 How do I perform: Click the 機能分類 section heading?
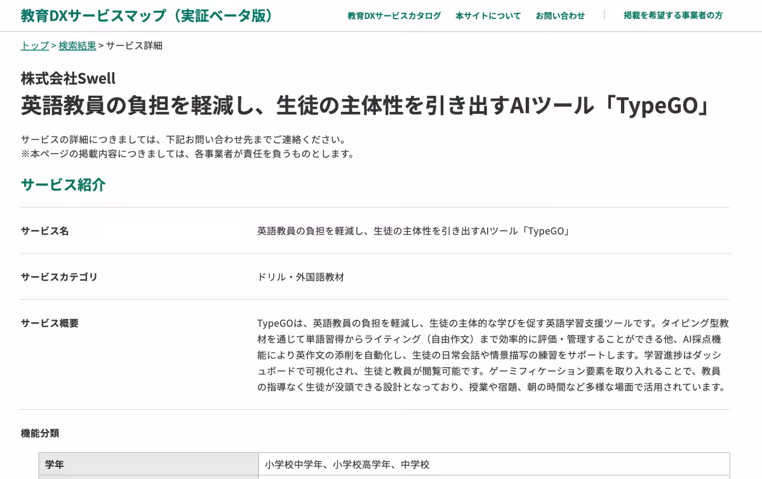click(39, 433)
